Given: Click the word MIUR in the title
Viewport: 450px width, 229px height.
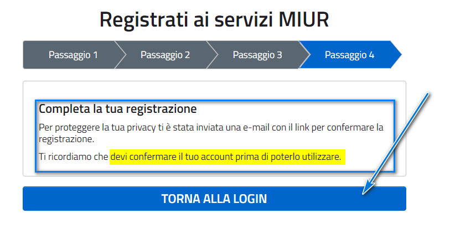Looking at the screenshot, I should [304, 19].
